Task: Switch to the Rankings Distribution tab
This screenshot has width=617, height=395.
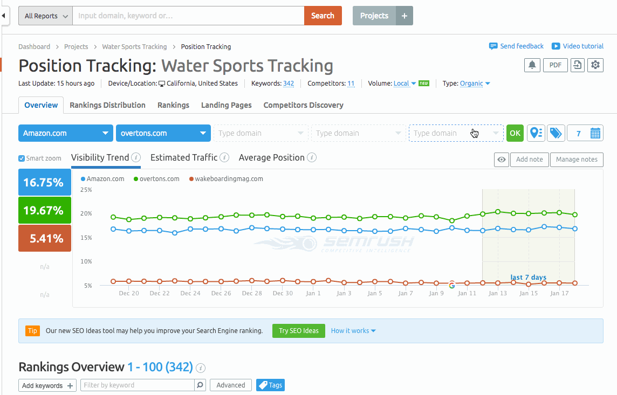Action: click(x=107, y=105)
